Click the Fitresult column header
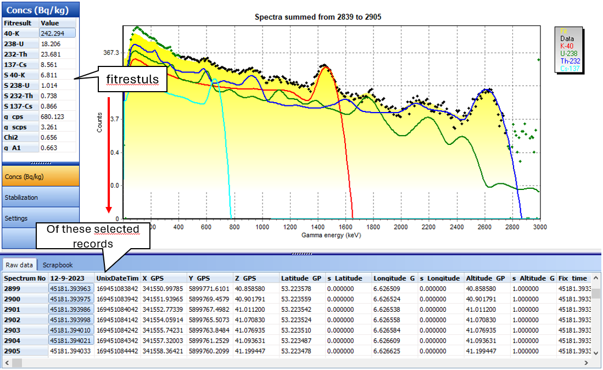The width and height of the screenshot is (603, 370). (x=20, y=23)
